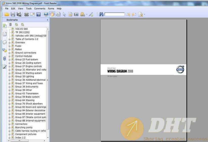208x142 pixels.
Task: Open the Branching points bookmark
Action: coord(24,127)
